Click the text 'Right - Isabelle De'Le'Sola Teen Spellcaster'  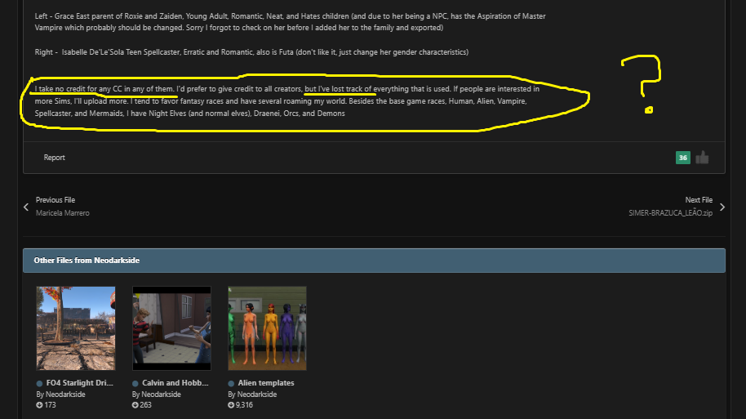[x=108, y=52]
